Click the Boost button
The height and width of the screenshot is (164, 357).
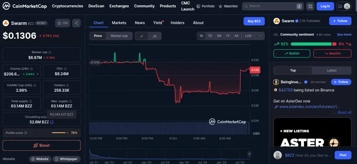coord(42,145)
